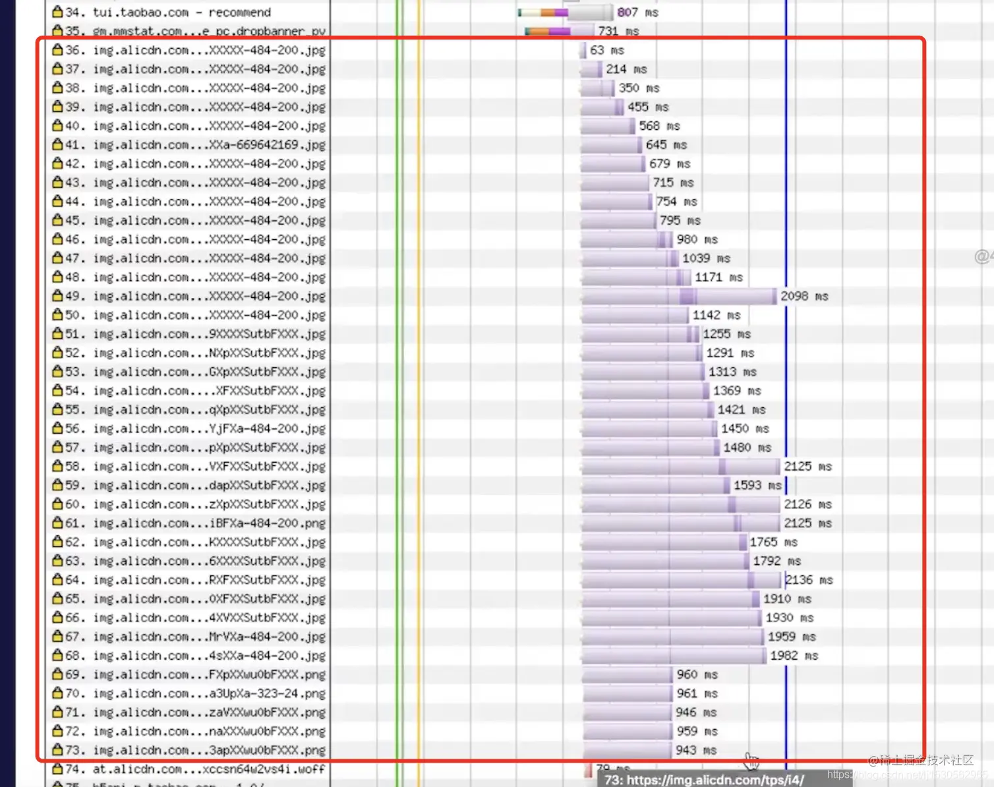Image resolution: width=994 pixels, height=787 pixels.
Task: Click the waterfall bar for request 49
Action: pyautogui.click(x=679, y=296)
